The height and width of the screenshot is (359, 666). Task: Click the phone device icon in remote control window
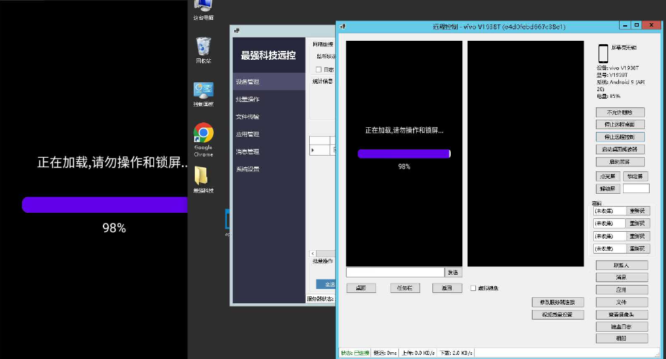click(603, 54)
